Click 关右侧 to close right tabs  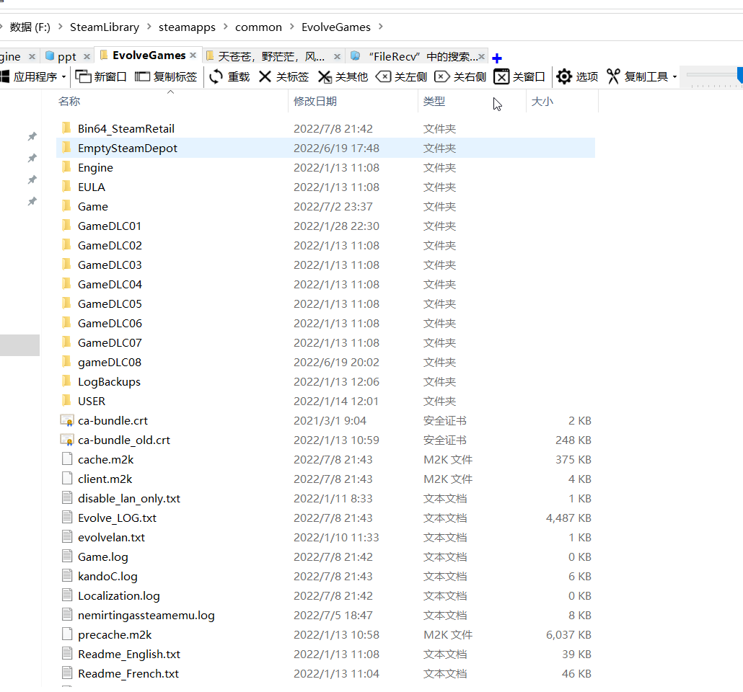pyautogui.click(x=460, y=76)
